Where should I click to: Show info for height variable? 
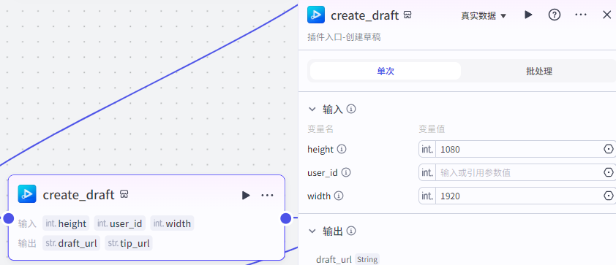[342, 149]
